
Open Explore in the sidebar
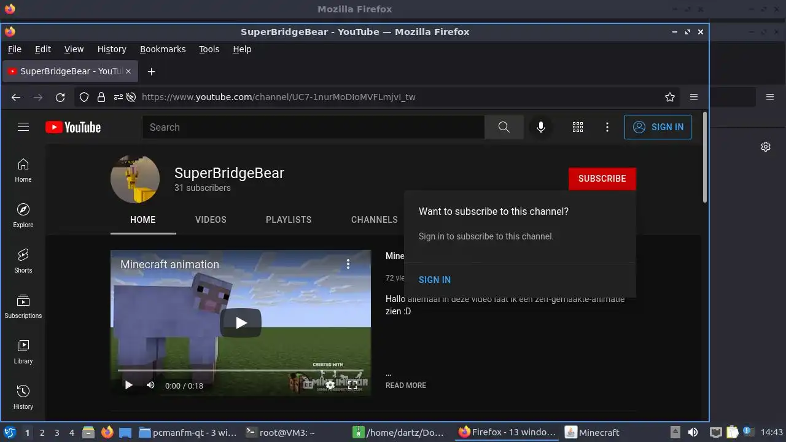click(x=23, y=215)
